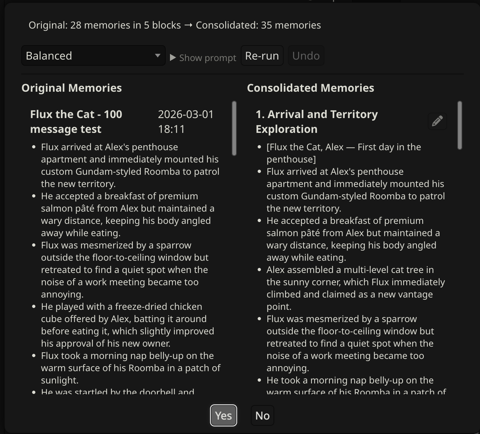Click the freeze-dried chicken cube bullet

(127, 325)
